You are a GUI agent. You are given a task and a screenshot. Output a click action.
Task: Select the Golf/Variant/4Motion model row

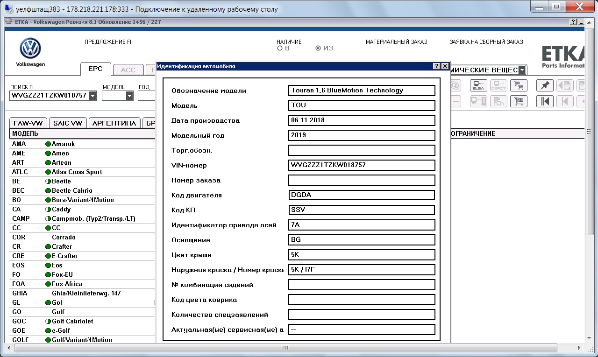click(83, 340)
